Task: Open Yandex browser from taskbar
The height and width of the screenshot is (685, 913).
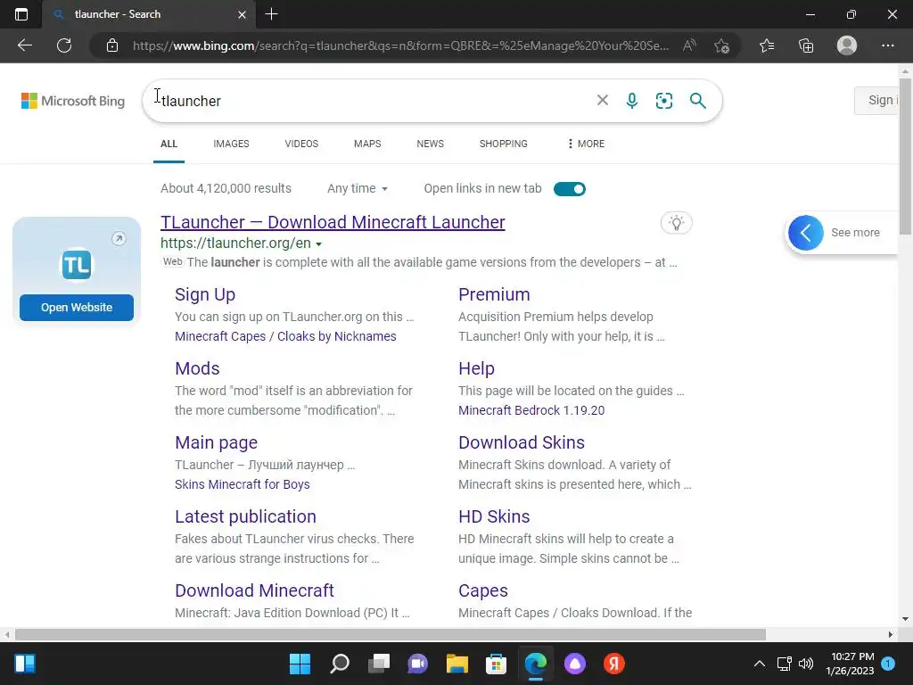Action: point(613,664)
